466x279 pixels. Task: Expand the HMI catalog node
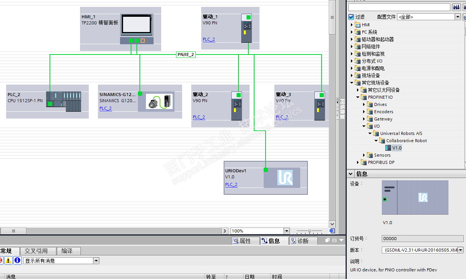352,25
